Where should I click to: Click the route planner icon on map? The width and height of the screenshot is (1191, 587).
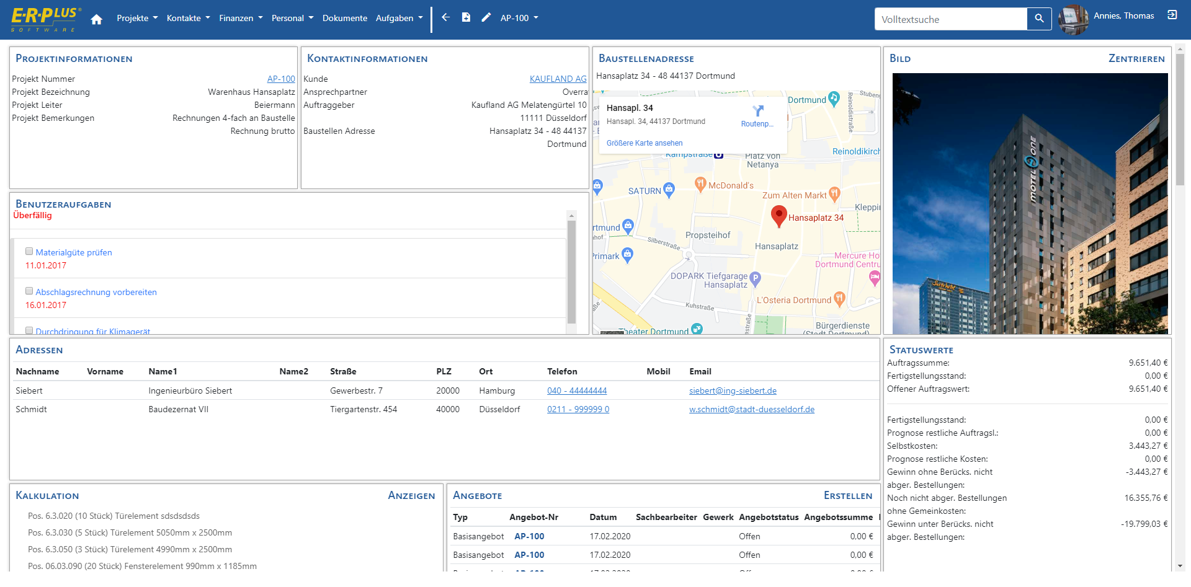pyautogui.click(x=757, y=111)
